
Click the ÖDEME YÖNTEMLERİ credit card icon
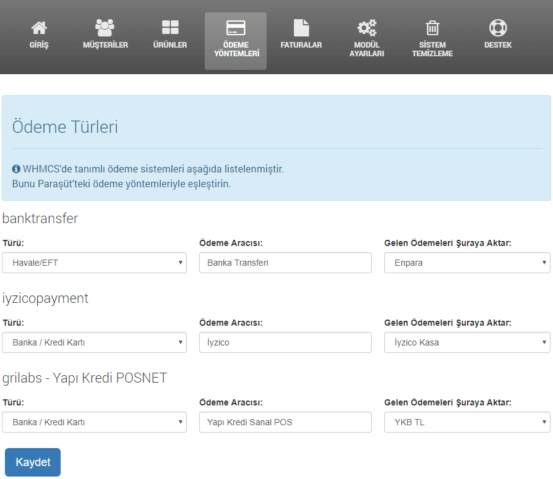pos(236,27)
